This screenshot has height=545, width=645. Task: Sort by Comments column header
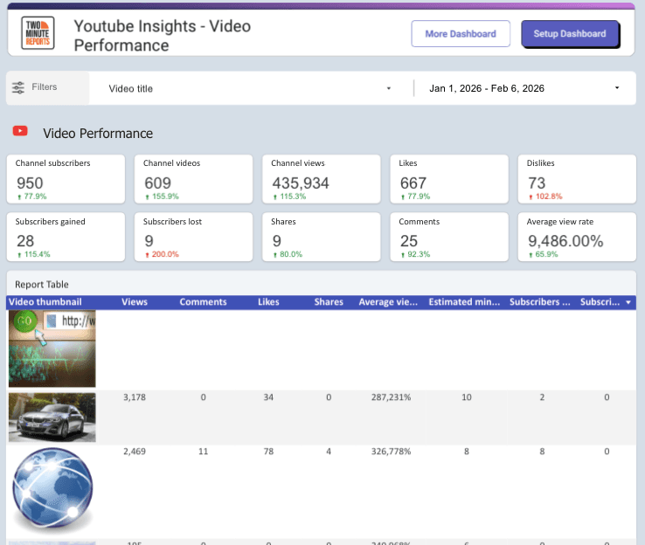[x=204, y=302]
